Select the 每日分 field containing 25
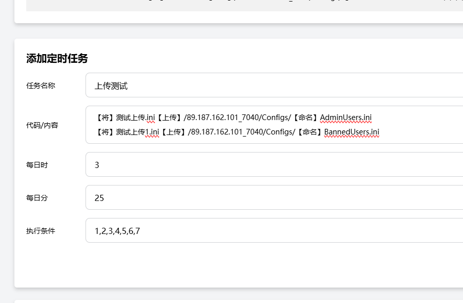Viewport: 463px width, 303px height. coord(273,198)
